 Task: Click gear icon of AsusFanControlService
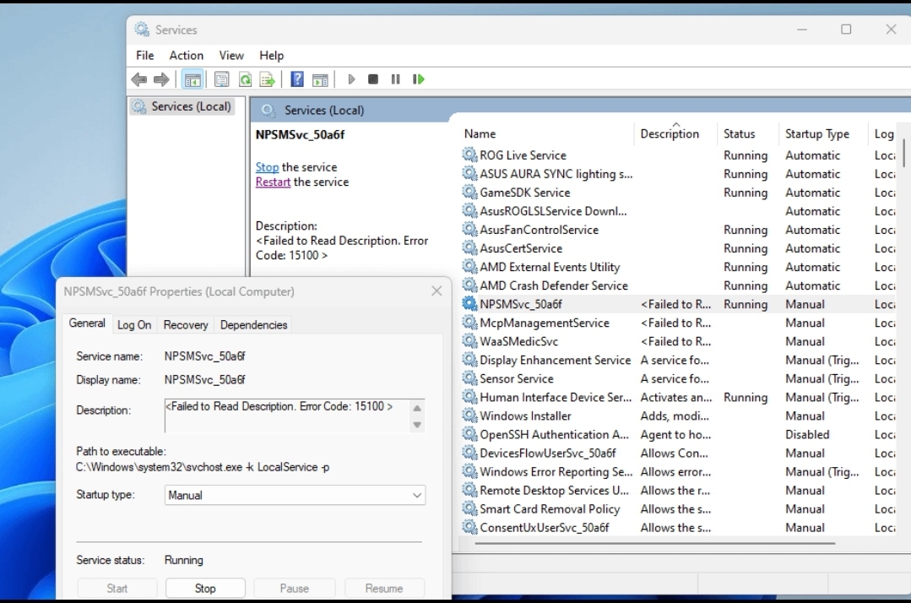(x=469, y=229)
